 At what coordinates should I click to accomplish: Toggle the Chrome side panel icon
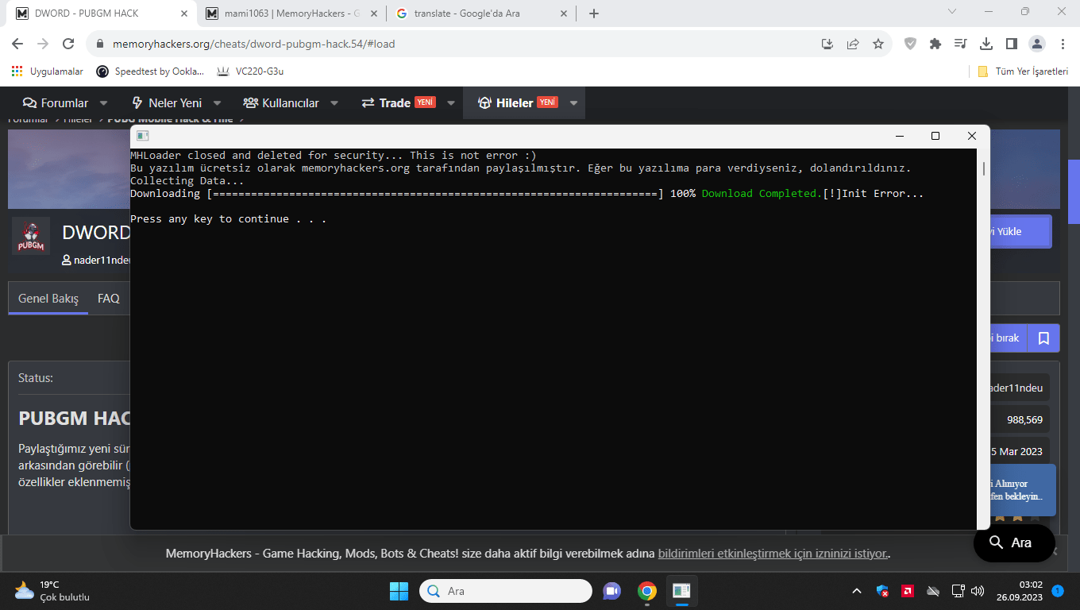(x=1011, y=44)
